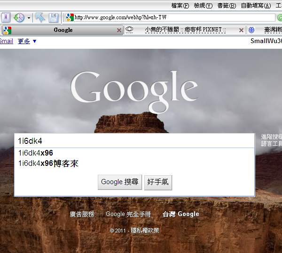Expand the 更多 dropdown

(27, 41)
